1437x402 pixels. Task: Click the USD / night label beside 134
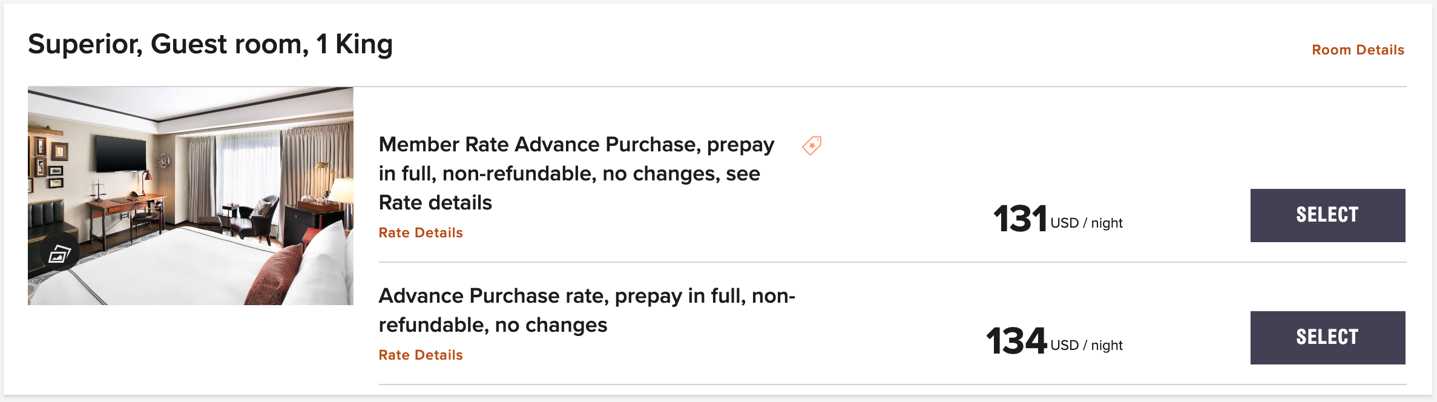(x=1087, y=345)
